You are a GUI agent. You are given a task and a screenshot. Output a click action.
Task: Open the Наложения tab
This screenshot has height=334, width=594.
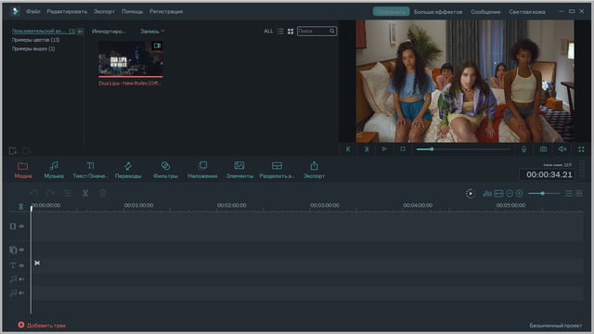pyautogui.click(x=202, y=170)
